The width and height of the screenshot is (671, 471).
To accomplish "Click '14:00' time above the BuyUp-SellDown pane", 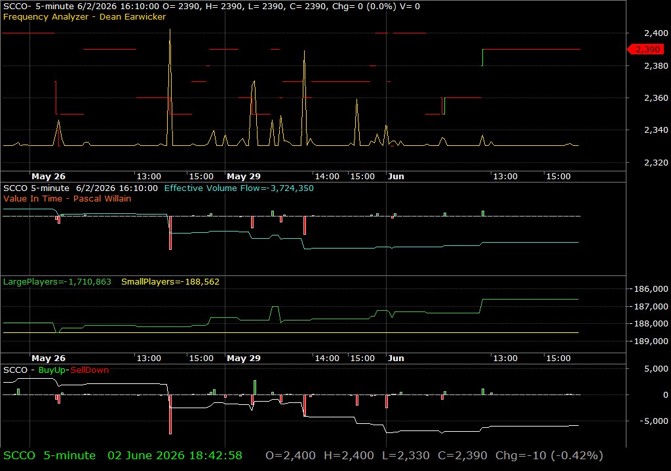I will click(x=327, y=358).
